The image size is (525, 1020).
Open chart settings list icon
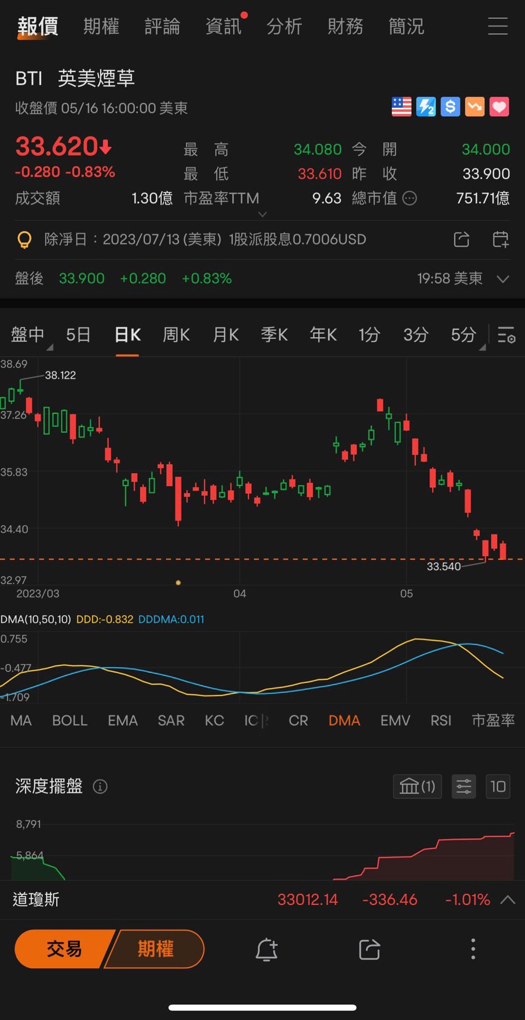point(507,335)
